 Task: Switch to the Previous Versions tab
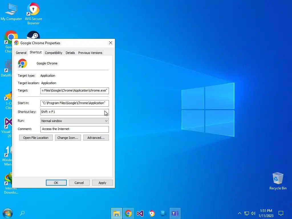pyautogui.click(x=90, y=53)
